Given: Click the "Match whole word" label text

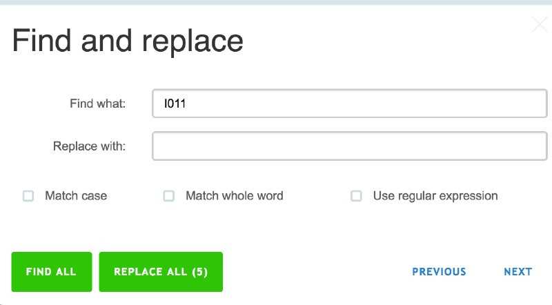Looking at the screenshot, I should tap(234, 196).
